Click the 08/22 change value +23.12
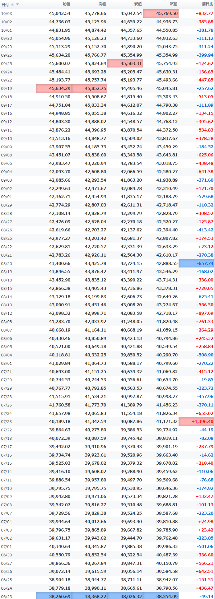Image resolution: width=215 pixels, height=599 pixels. 206,247
